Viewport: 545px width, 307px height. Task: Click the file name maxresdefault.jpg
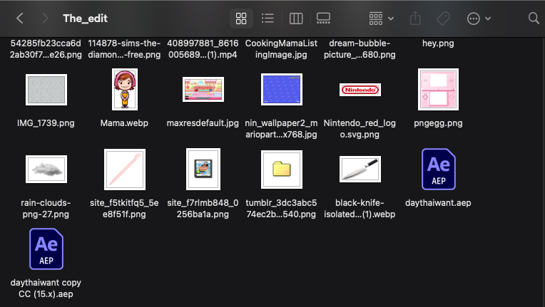203,123
